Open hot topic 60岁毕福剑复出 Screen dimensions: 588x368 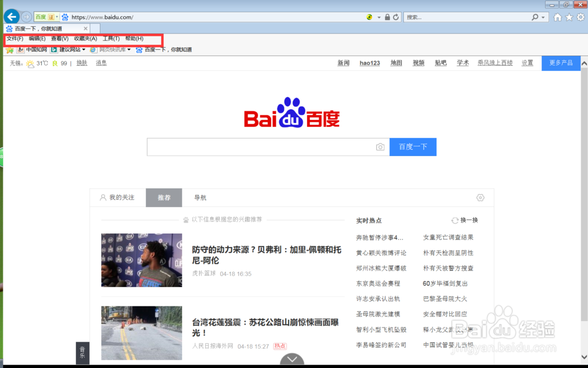point(445,283)
